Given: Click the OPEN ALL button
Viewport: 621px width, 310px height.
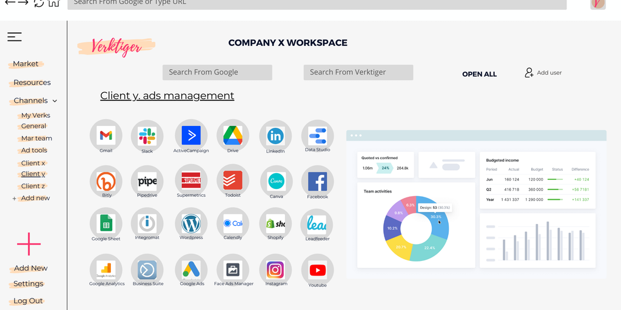Looking at the screenshot, I should (479, 74).
